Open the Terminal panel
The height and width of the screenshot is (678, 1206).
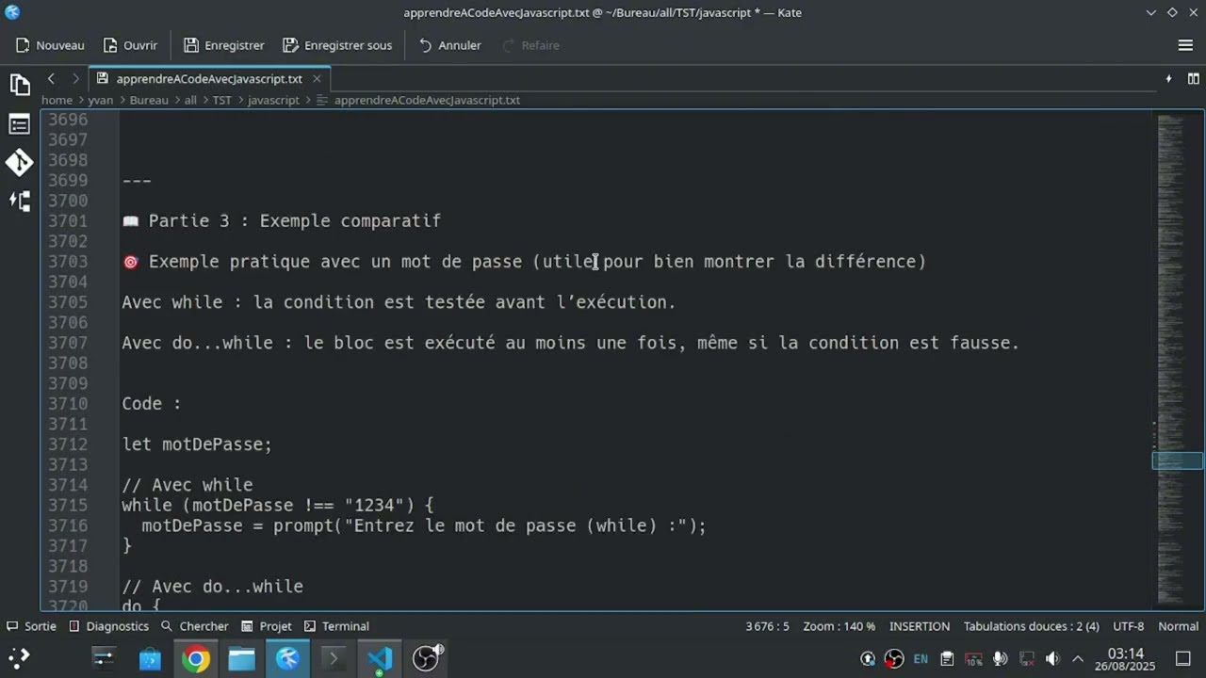pyautogui.click(x=335, y=626)
